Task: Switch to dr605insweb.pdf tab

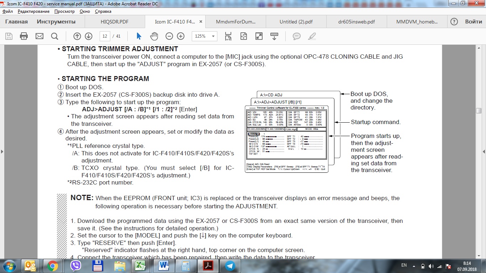Action: [356, 22]
